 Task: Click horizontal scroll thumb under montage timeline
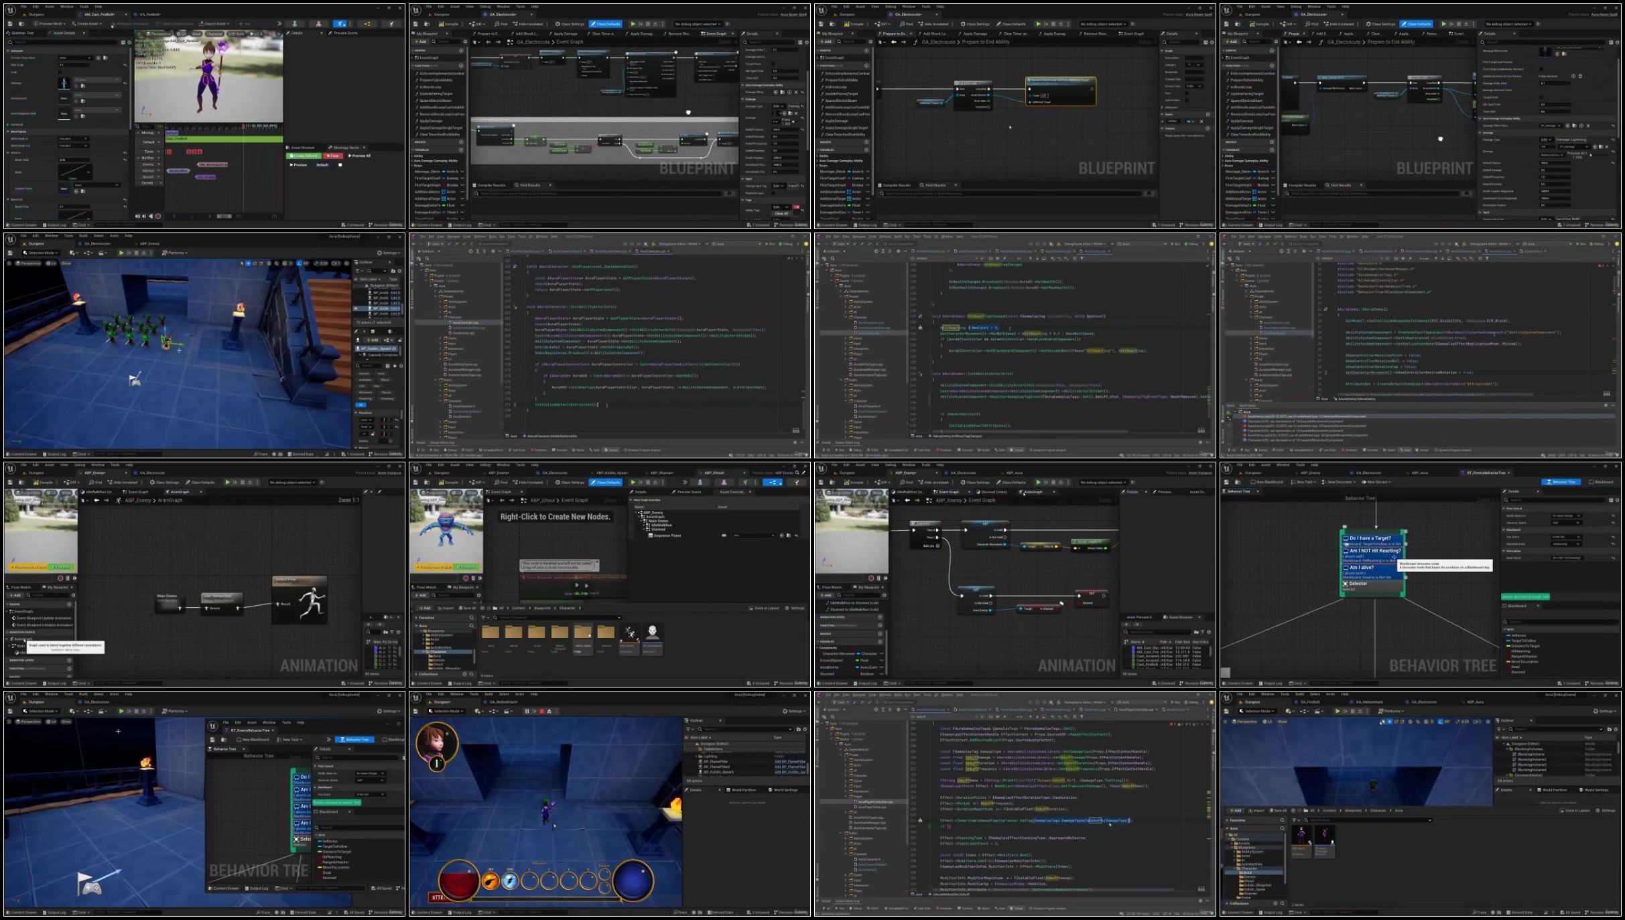pos(224,216)
